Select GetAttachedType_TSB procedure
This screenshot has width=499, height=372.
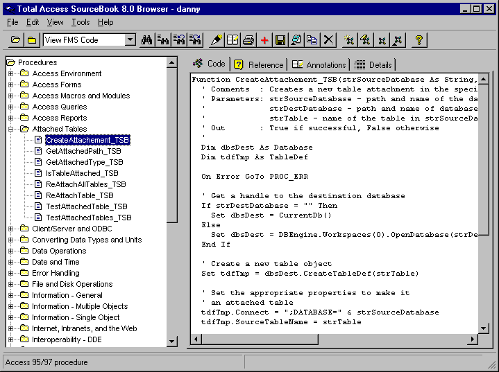[x=85, y=162]
